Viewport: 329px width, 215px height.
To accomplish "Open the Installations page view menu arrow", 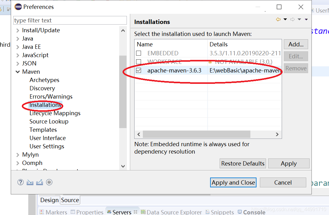I will [306, 20].
